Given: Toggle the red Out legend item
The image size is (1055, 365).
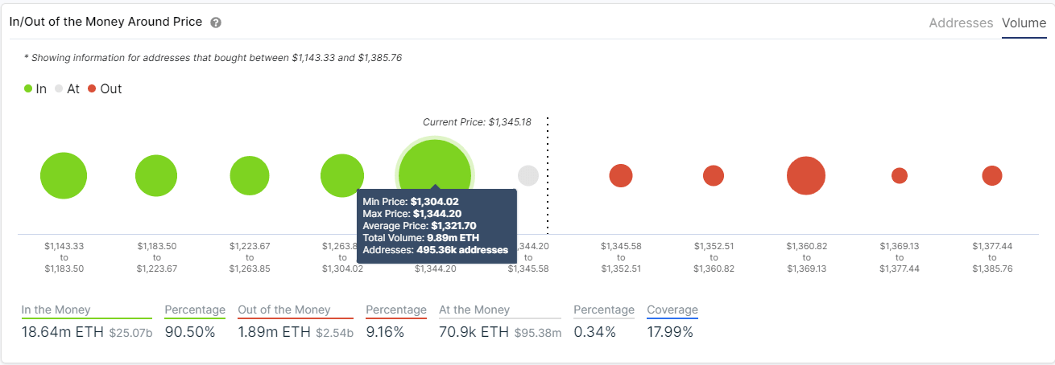Looking at the screenshot, I should [105, 89].
